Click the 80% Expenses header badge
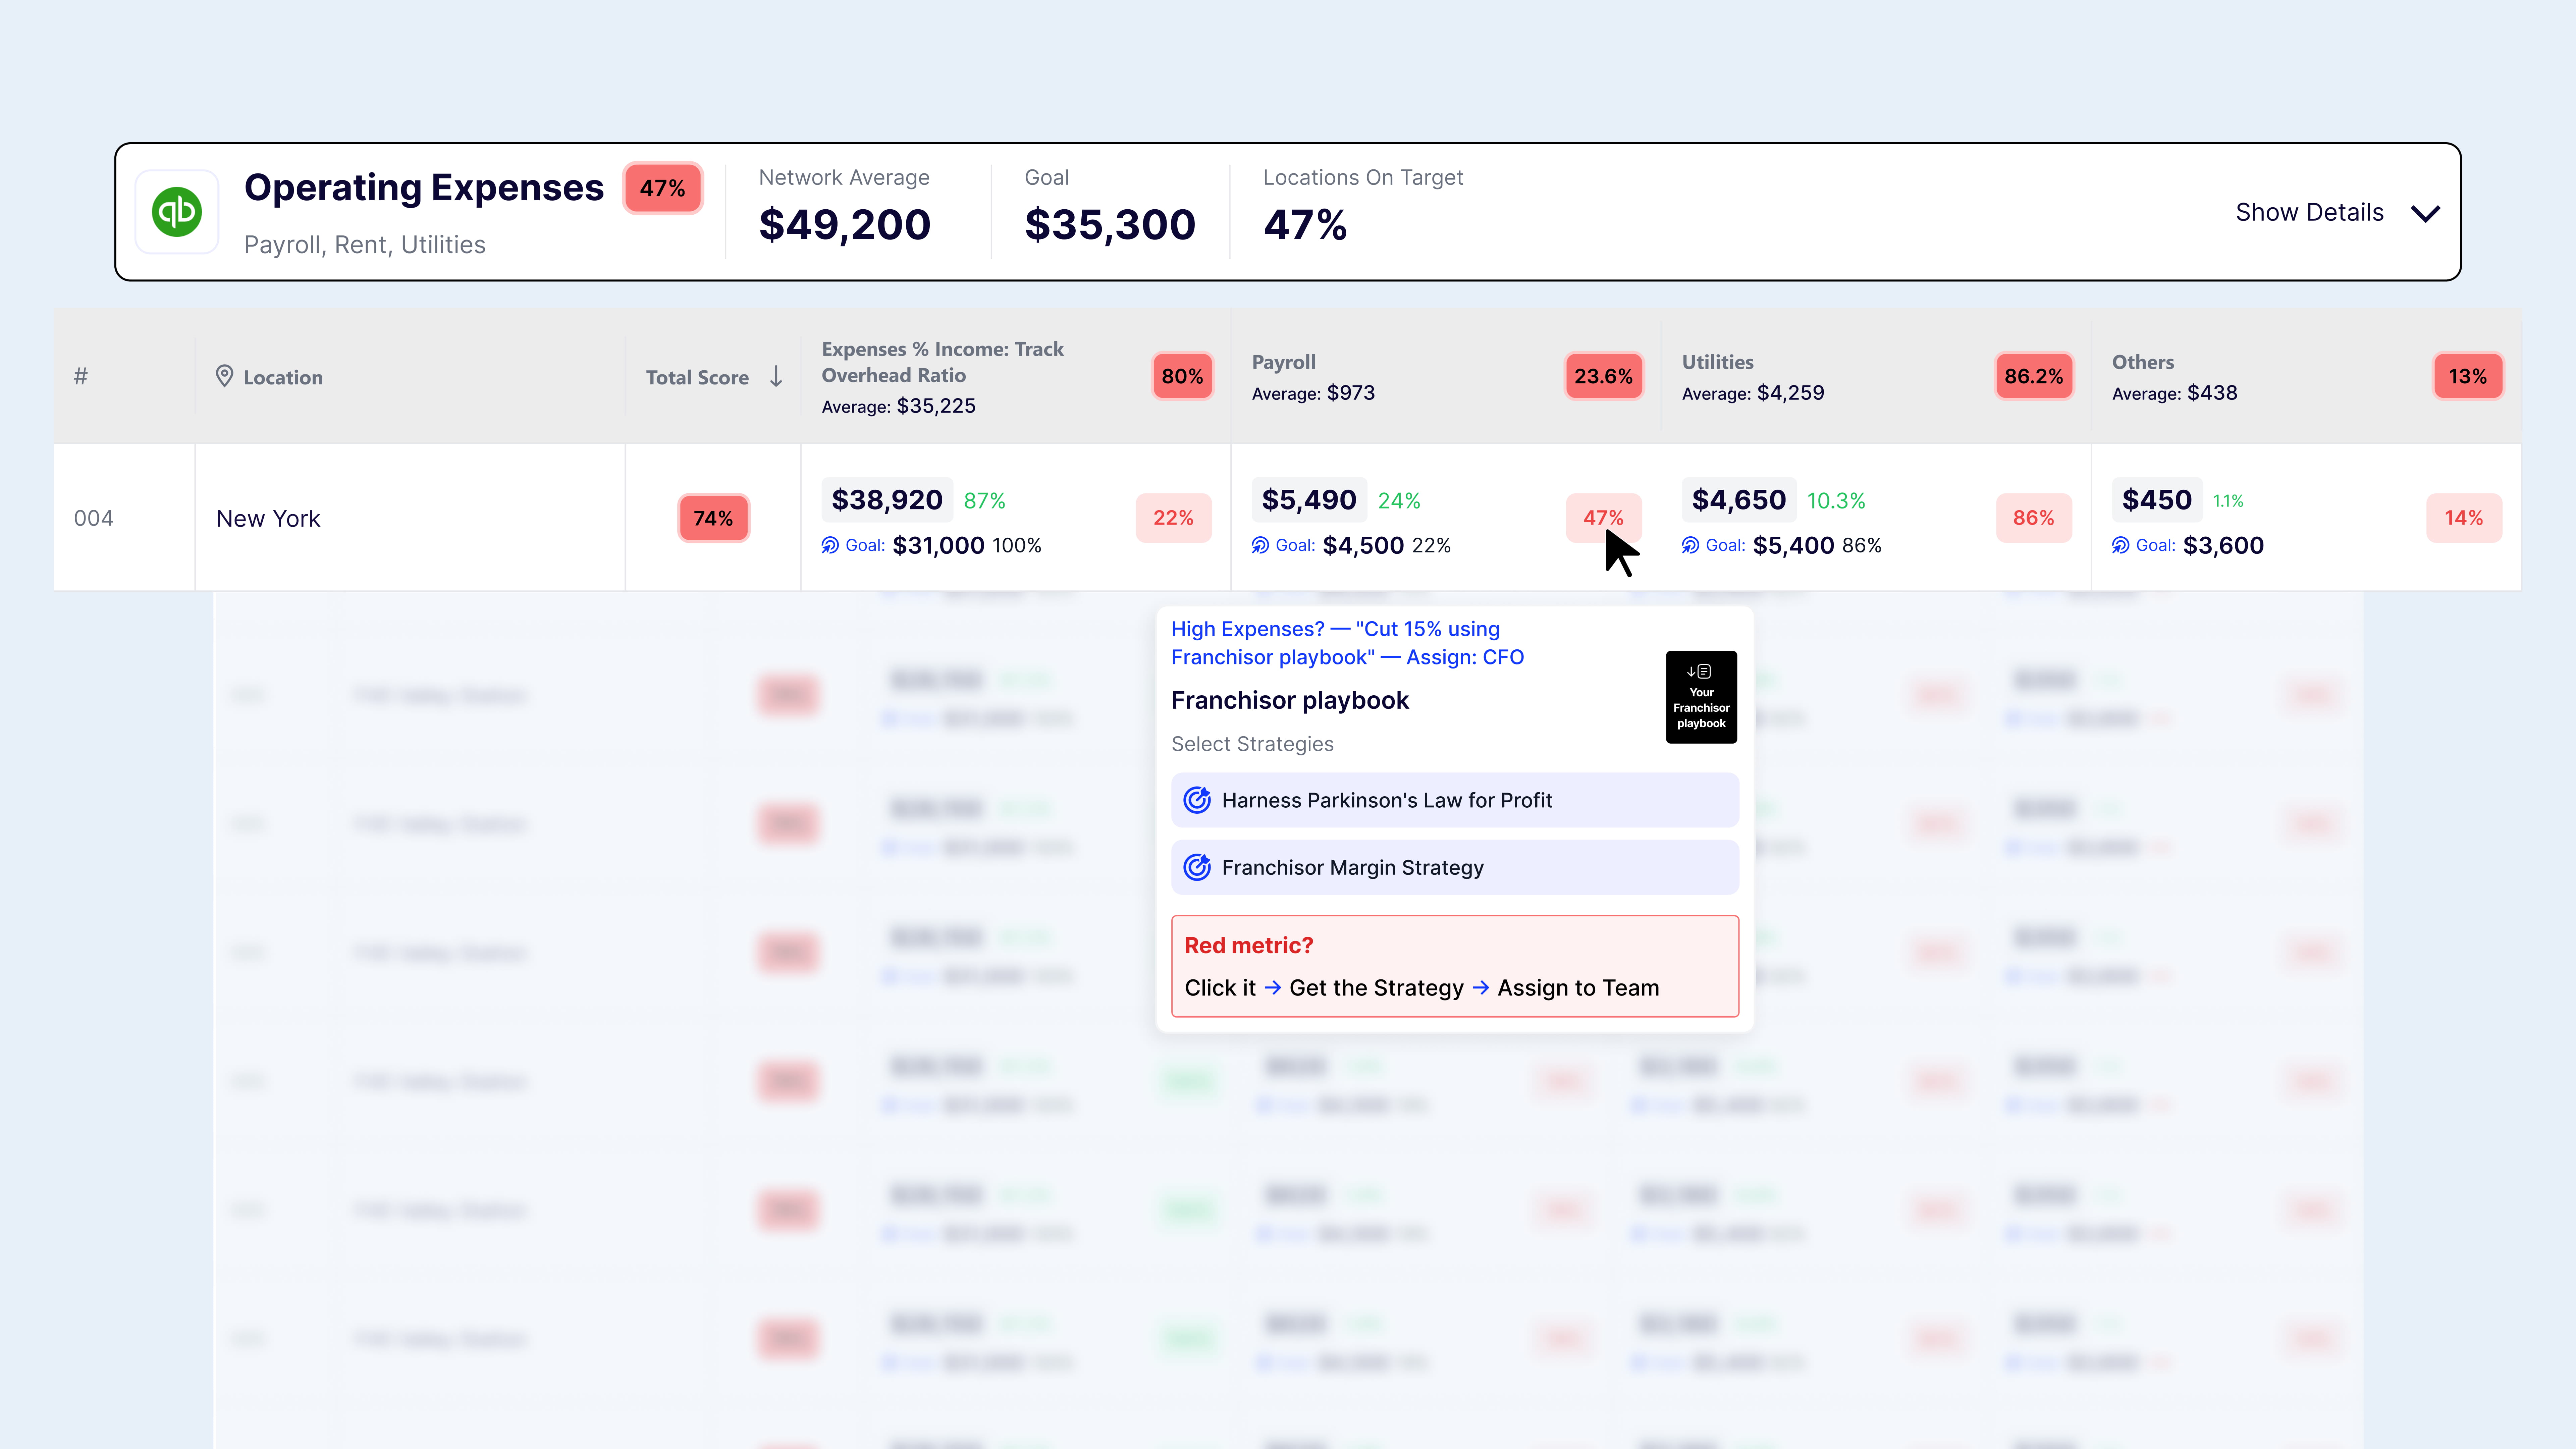This screenshot has height=1449, width=2576. [x=1182, y=376]
